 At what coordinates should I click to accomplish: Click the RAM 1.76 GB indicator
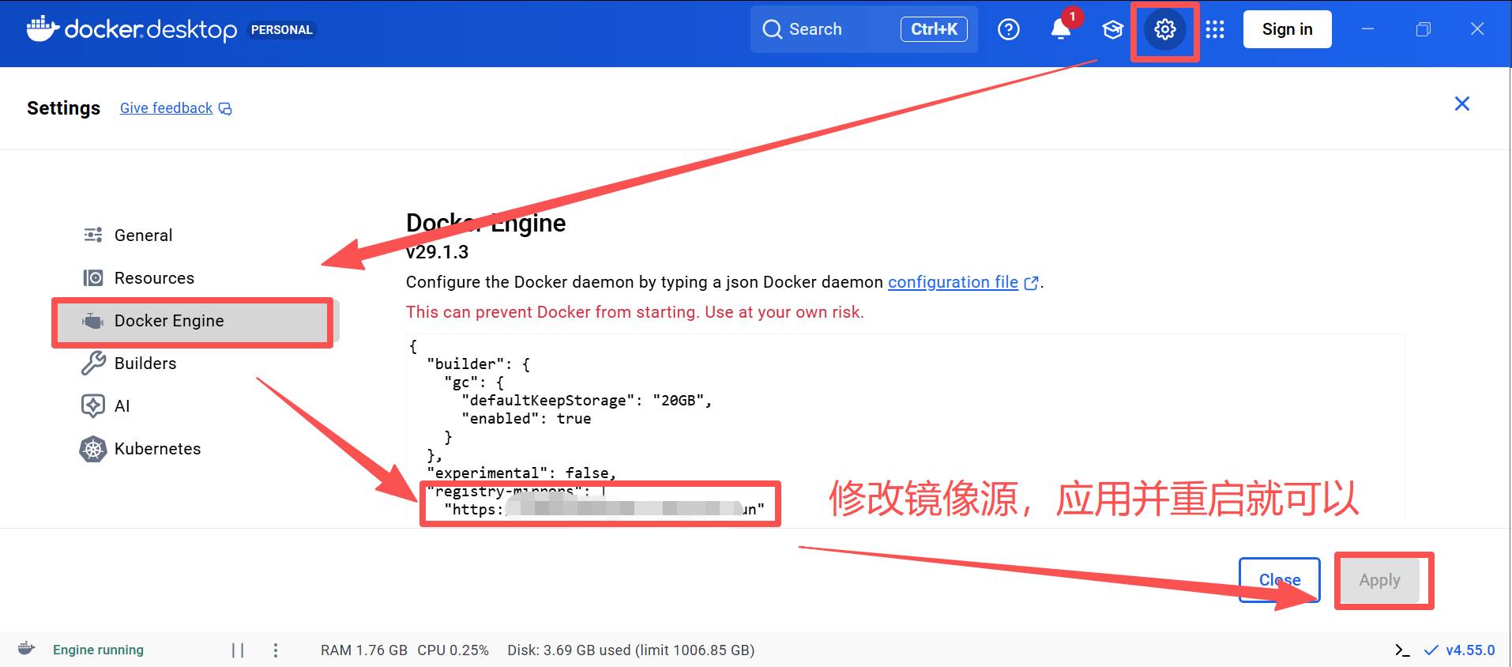pyautogui.click(x=364, y=650)
